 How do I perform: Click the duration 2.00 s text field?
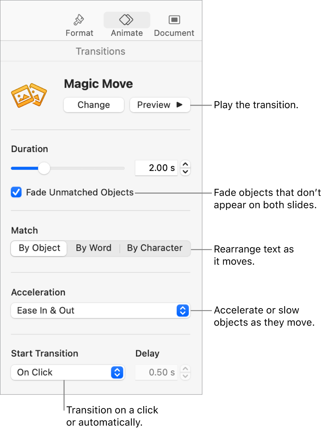click(156, 168)
